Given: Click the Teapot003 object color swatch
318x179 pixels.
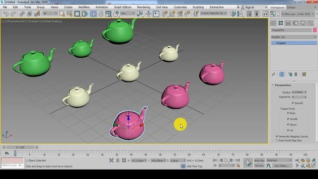Looking at the screenshot, I should click(x=315, y=30).
